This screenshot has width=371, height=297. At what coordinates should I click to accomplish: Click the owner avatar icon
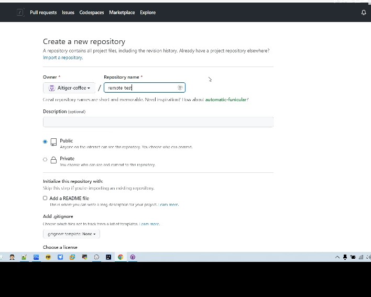tap(51, 88)
